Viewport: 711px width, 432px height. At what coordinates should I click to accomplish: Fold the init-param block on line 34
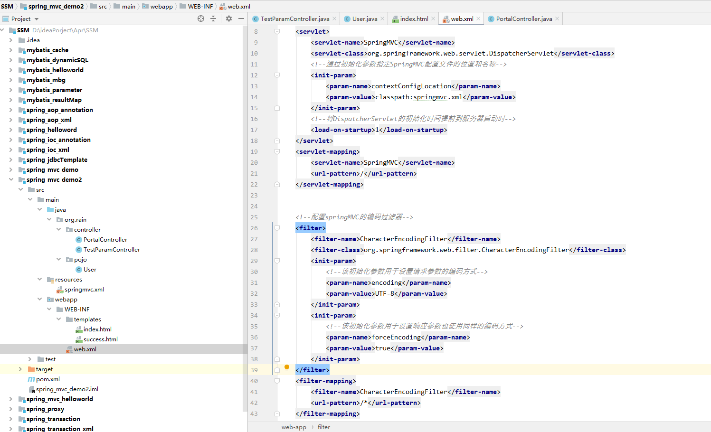[x=277, y=315]
